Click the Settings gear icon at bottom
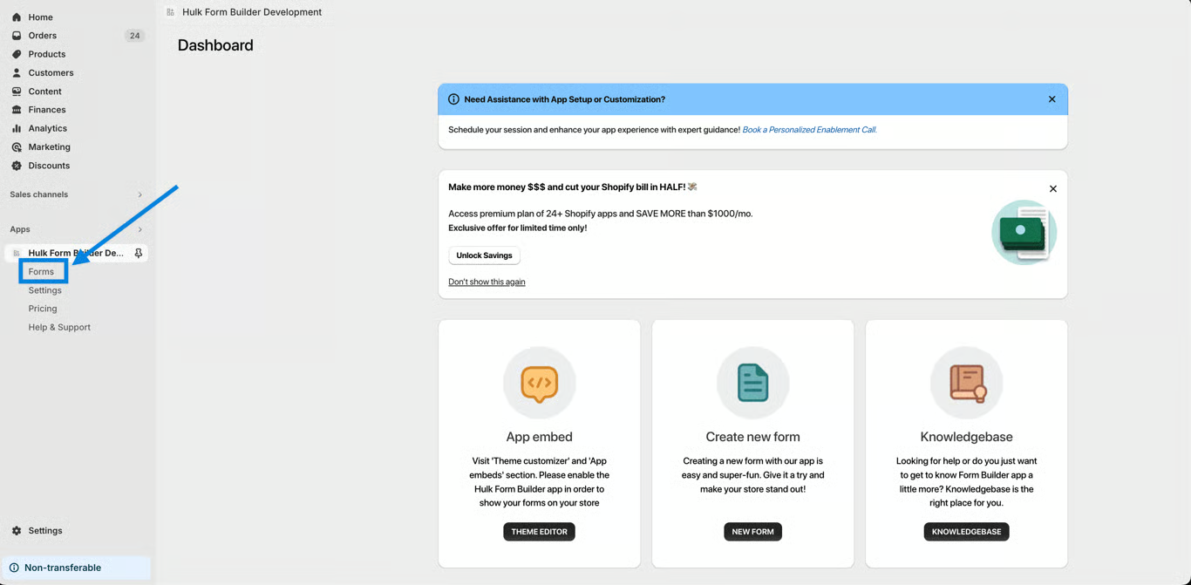1191x585 pixels. 17,530
